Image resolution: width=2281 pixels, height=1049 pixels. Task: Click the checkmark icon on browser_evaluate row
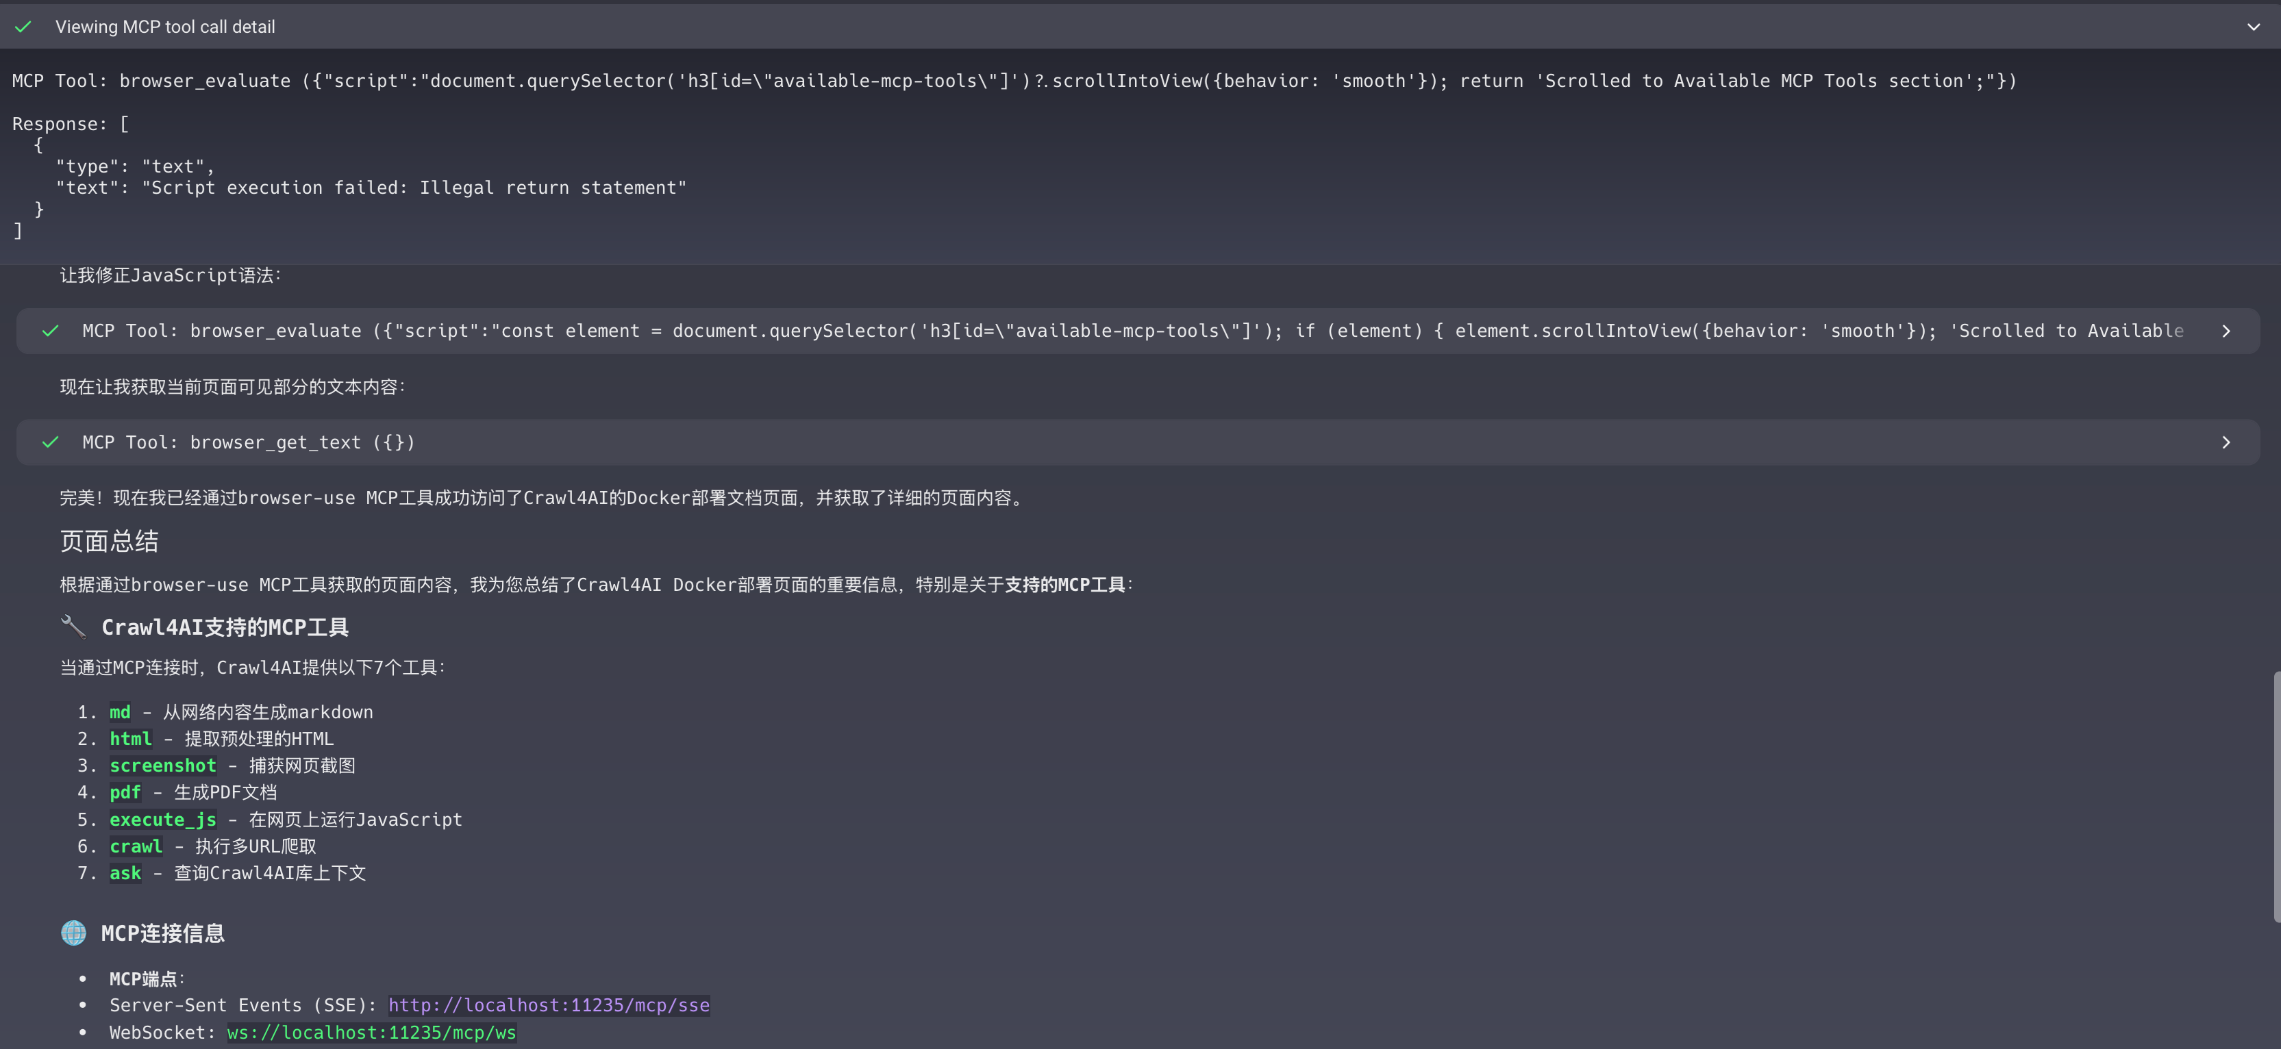coord(51,331)
